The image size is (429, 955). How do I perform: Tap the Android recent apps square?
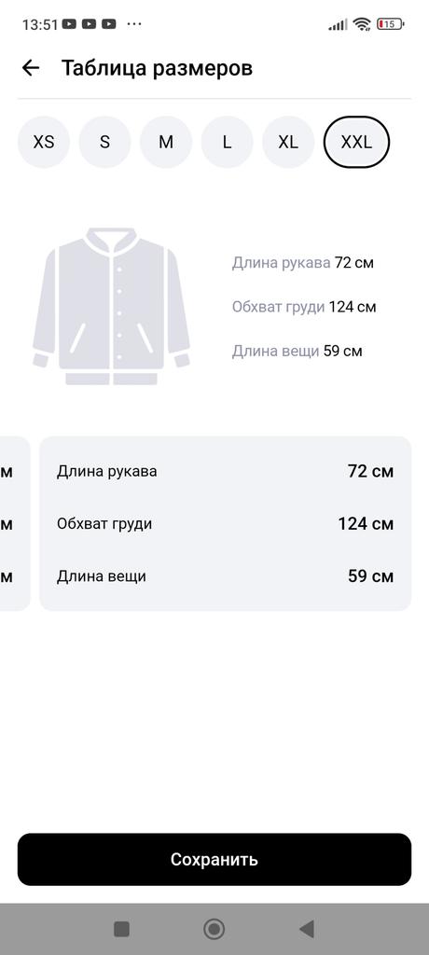[122, 929]
